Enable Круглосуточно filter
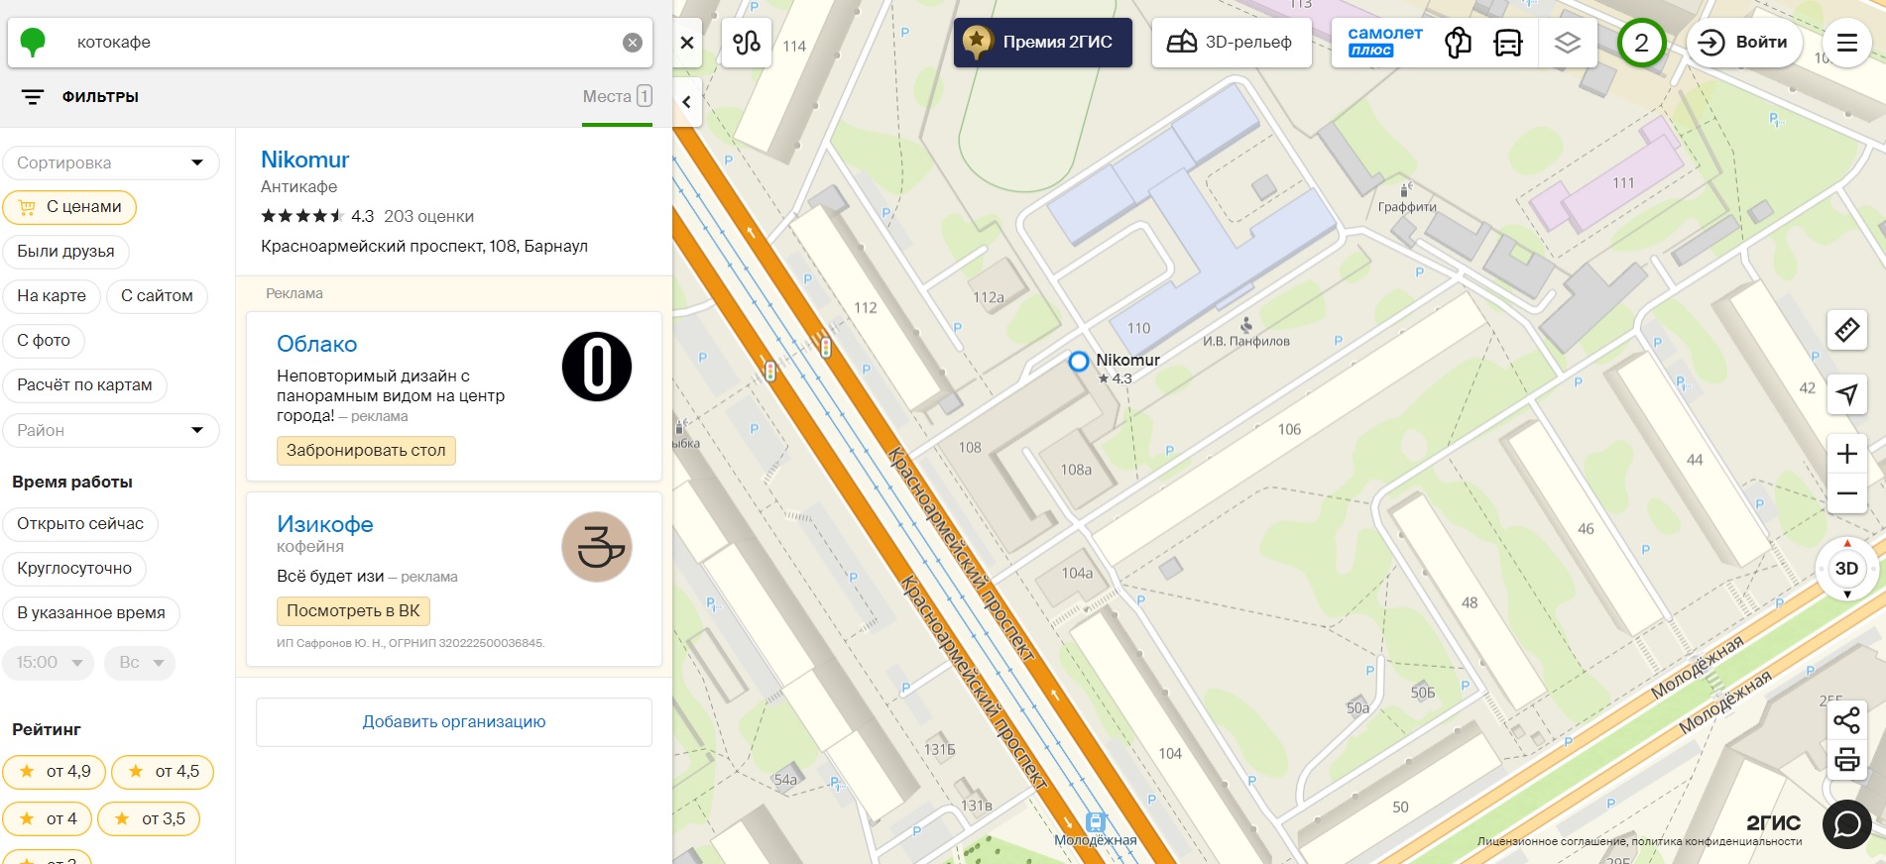This screenshot has width=1886, height=864. click(x=74, y=569)
